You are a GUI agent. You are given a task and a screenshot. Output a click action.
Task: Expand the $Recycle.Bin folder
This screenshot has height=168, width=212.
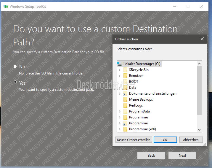coord(119,70)
